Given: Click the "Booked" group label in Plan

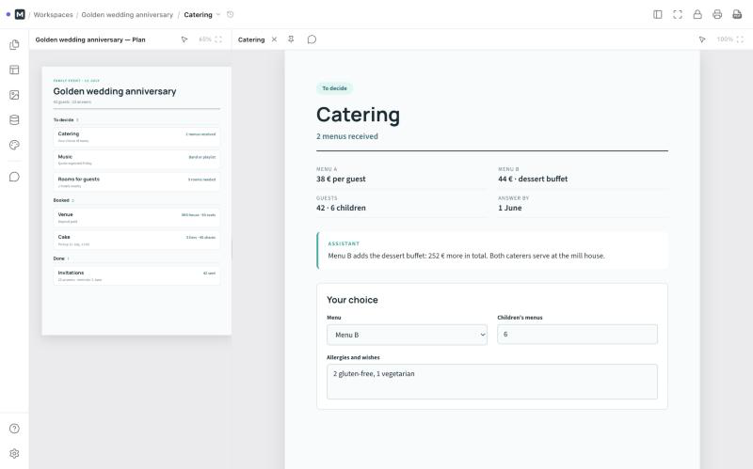Looking at the screenshot, I should 61,200.
